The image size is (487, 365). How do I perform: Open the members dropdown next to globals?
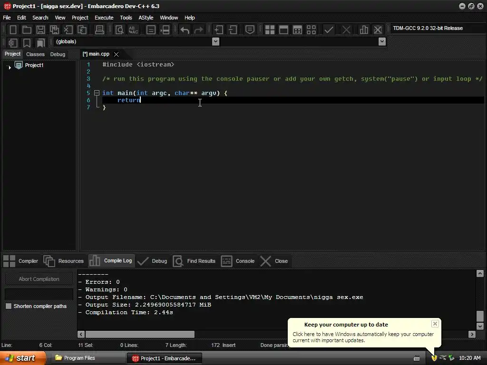[x=382, y=42]
